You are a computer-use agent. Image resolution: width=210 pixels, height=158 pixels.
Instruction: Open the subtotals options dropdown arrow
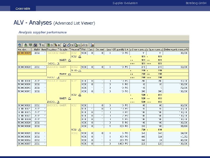click(x=59, y=45)
